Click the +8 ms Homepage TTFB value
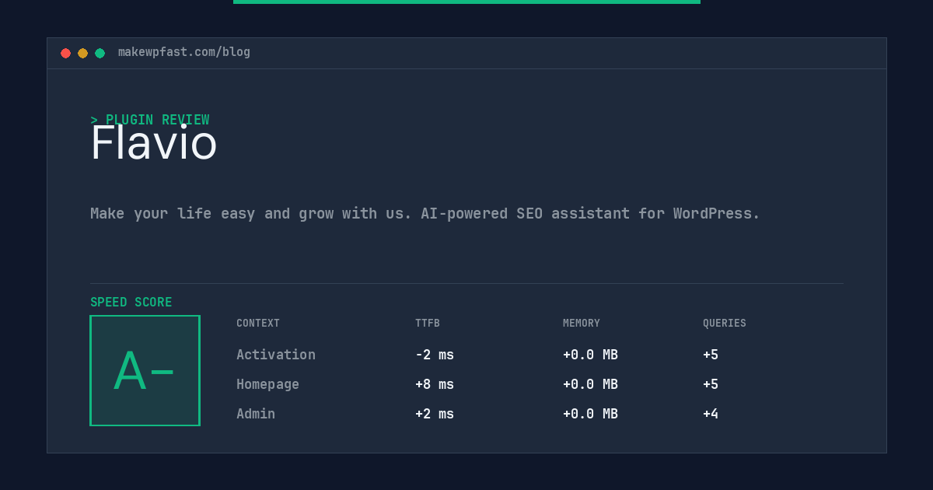 pos(435,384)
